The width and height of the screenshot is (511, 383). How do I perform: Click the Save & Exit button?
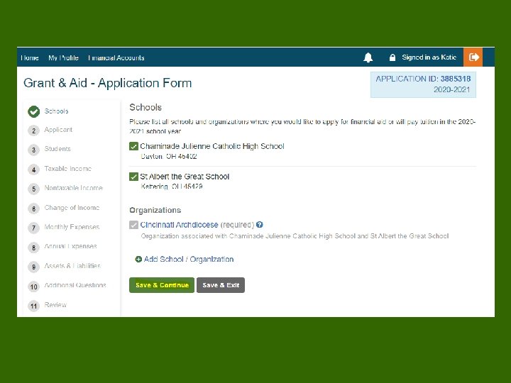pyautogui.click(x=221, y=285)
